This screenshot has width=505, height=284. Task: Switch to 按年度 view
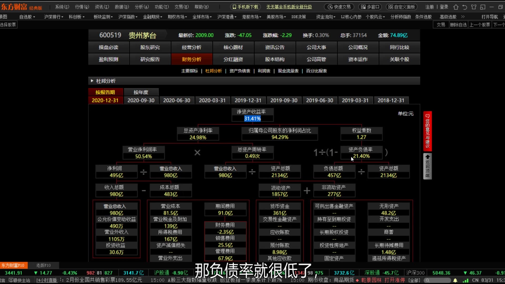coord(141,92)
